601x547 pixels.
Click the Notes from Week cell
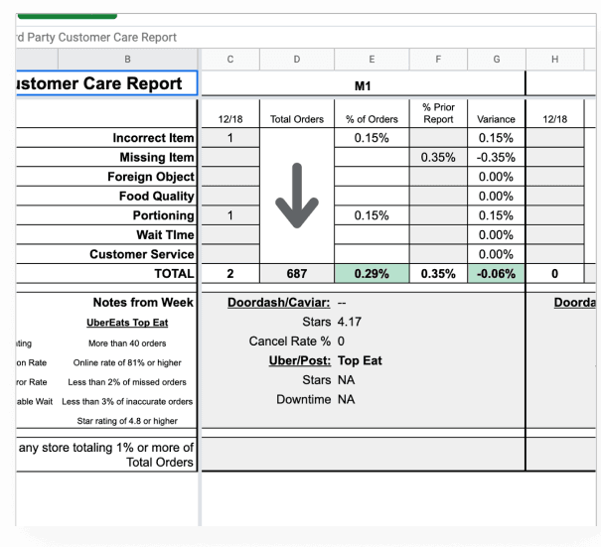click(143, 303)
